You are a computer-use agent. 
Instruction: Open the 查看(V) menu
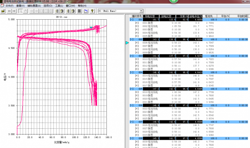click(20, 6)
